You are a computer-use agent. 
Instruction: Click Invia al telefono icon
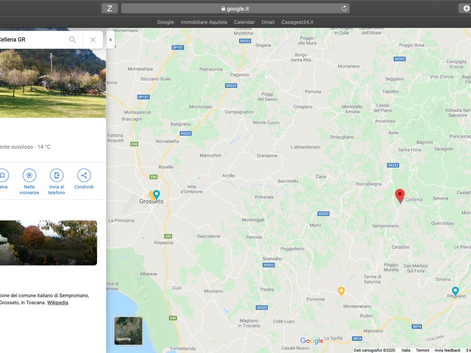click(x=57, y=175)
